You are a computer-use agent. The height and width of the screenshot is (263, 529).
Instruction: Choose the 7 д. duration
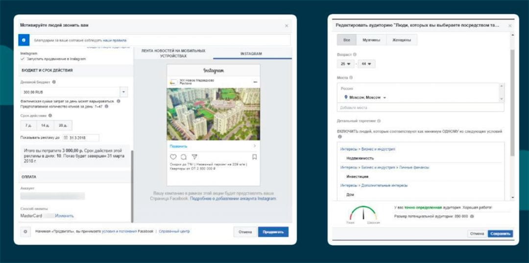(x=28, y=126)
